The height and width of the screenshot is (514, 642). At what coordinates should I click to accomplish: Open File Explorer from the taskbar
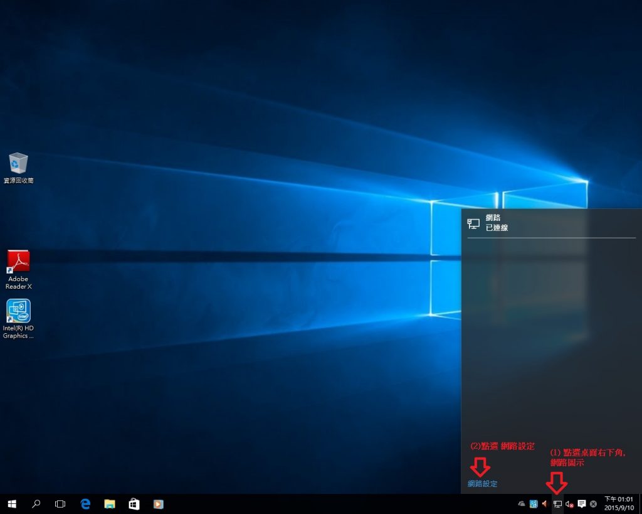click(109, 503)
